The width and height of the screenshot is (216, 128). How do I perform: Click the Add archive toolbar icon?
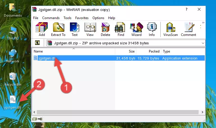pyautogui.click(x=42, y=29)
